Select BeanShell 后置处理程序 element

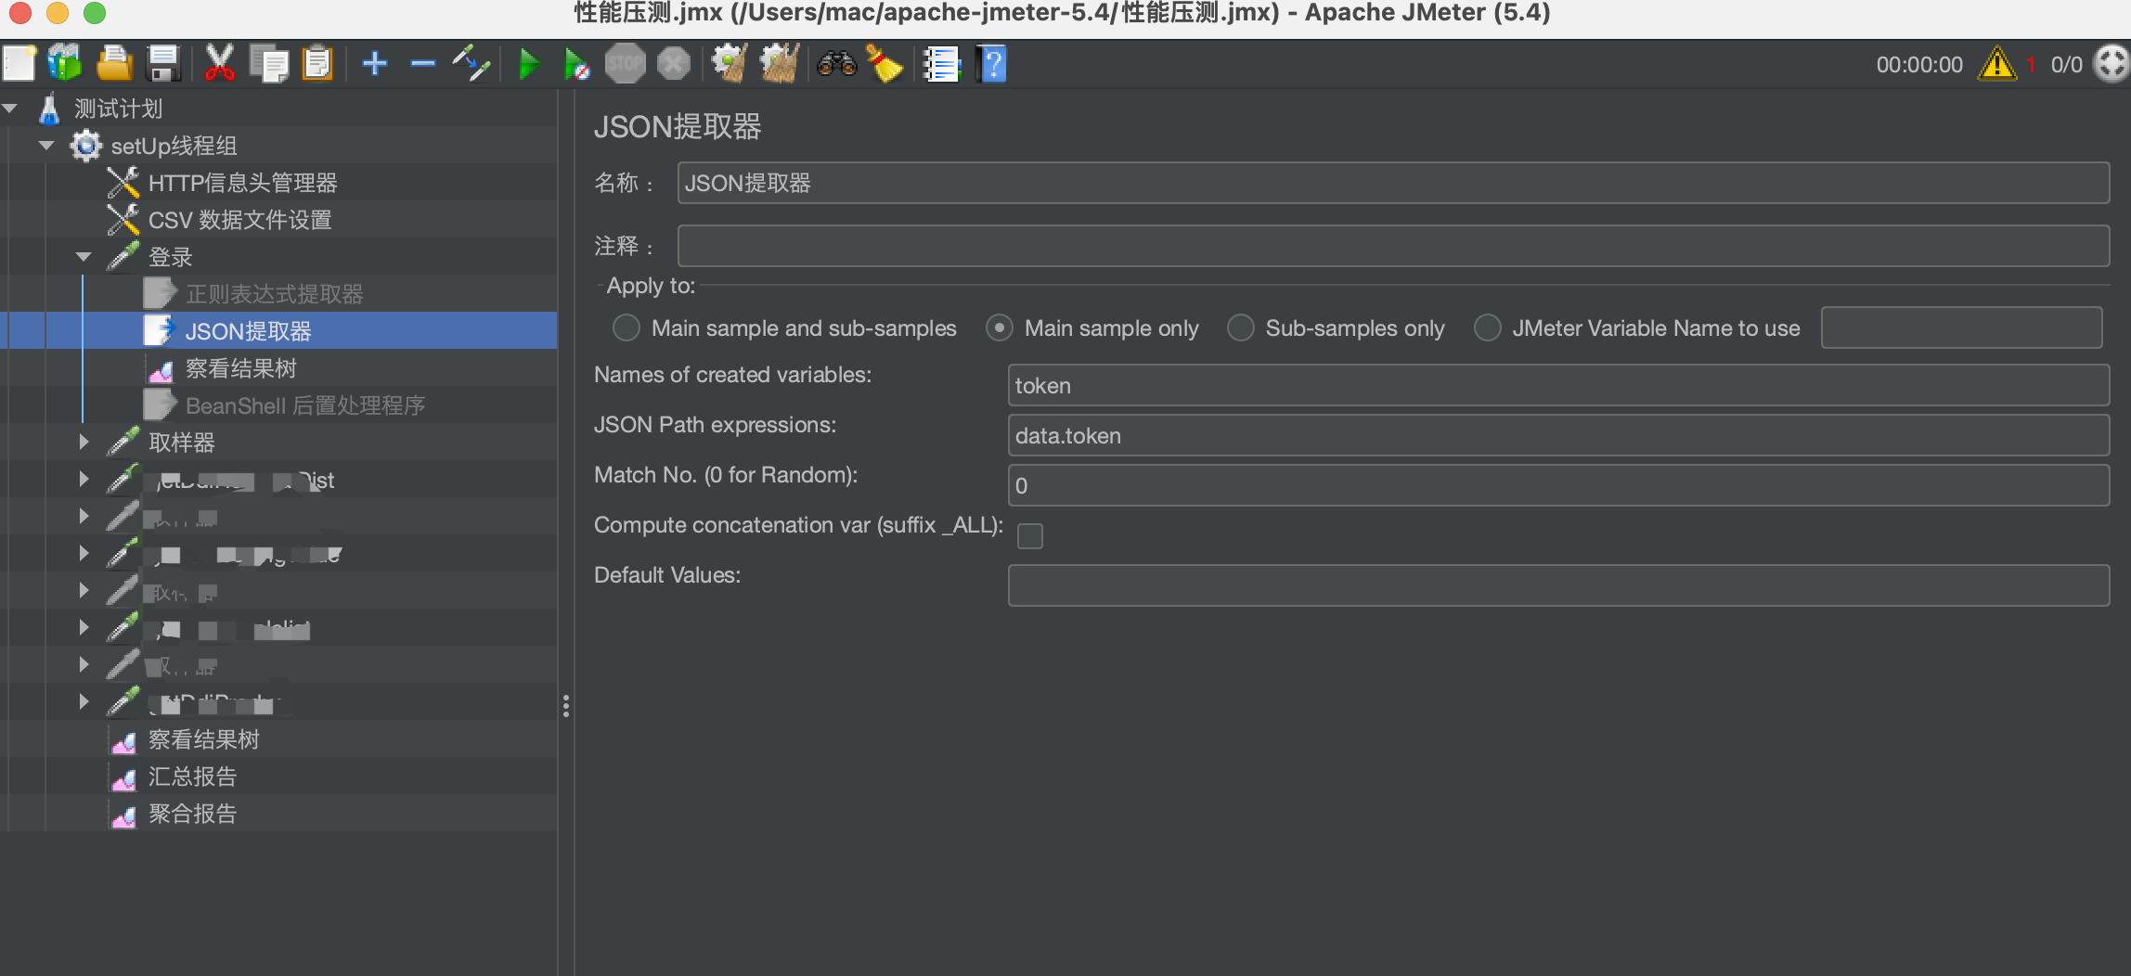[304, 405]
